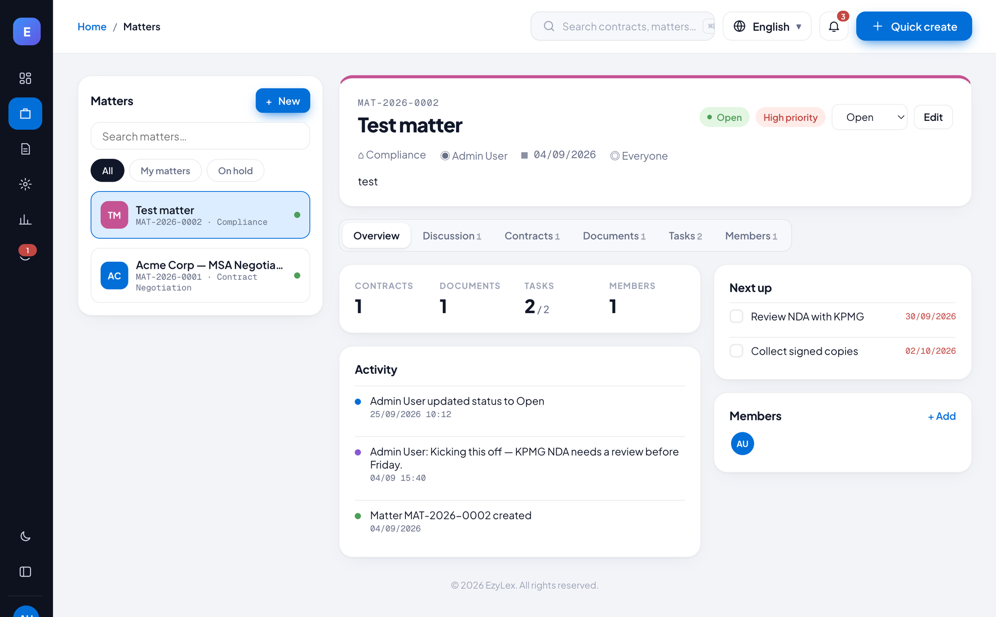Select the My matters filter
The image size is (996, 617).
165,171
